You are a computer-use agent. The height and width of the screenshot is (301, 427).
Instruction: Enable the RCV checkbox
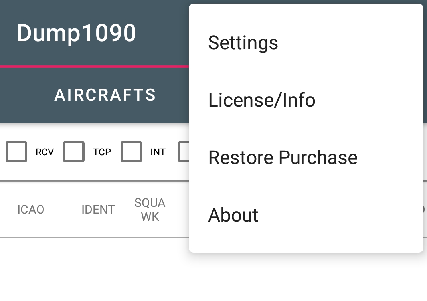click(16, 152)
